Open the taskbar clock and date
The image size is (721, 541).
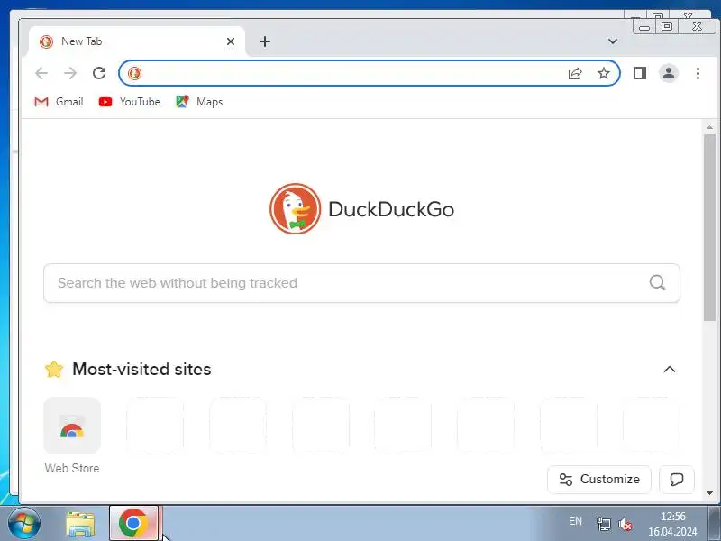tap(672, 524)
